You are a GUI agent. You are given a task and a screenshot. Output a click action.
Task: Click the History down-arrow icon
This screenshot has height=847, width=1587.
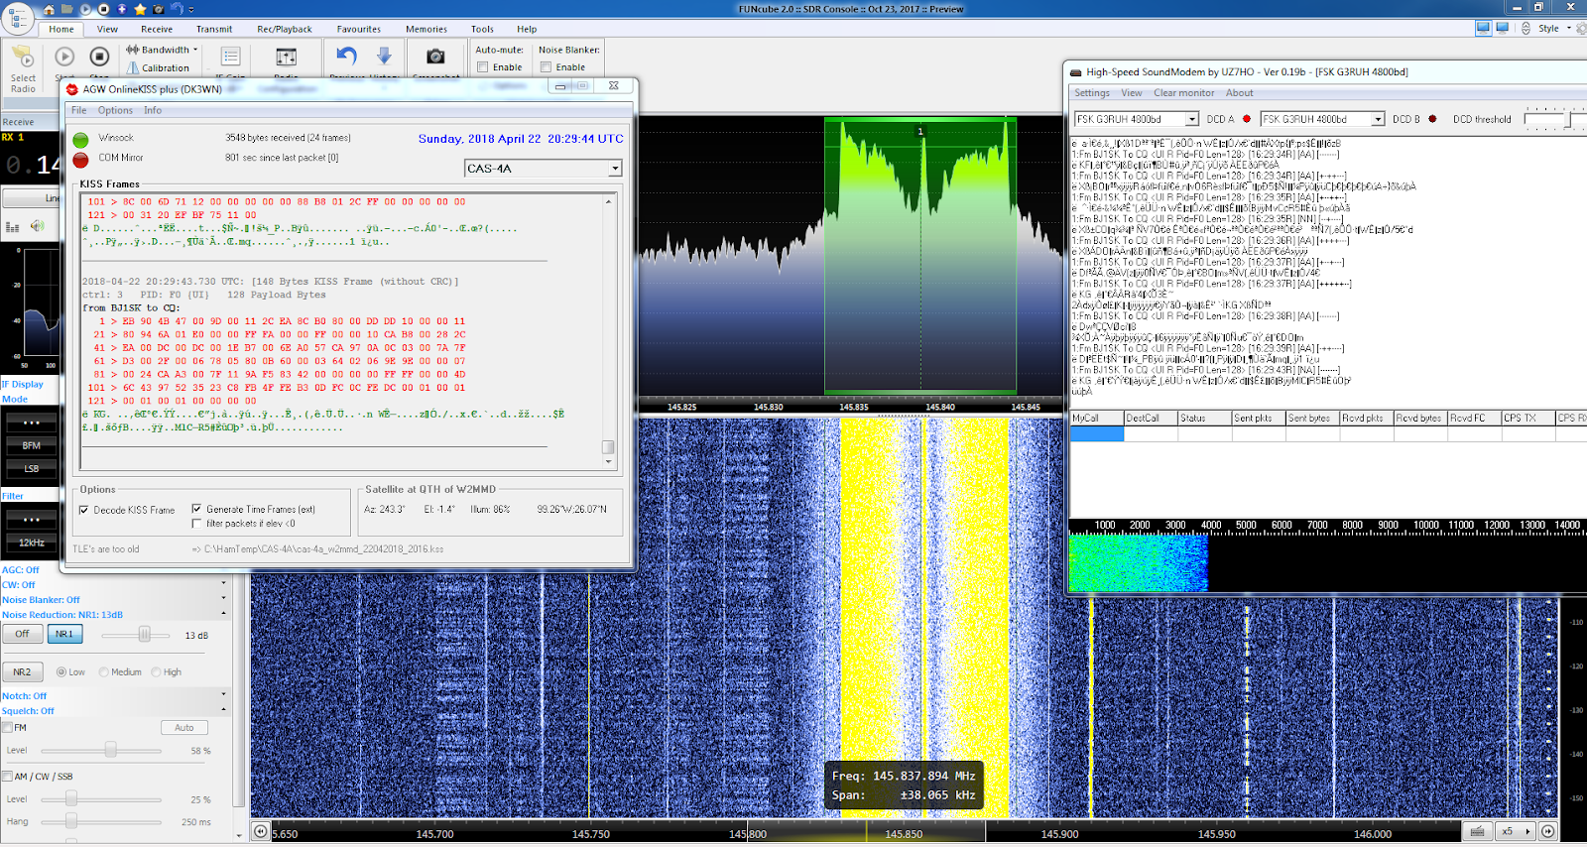click(x=385, y=57)
